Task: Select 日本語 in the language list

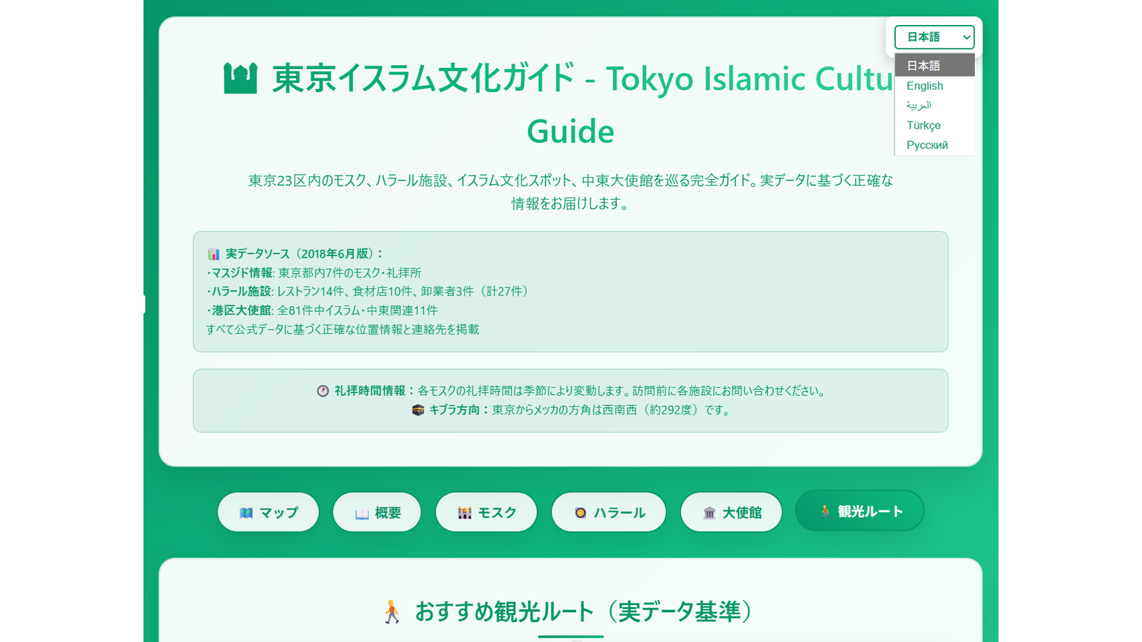Action: pyautogui.click(x=934, y=66)
